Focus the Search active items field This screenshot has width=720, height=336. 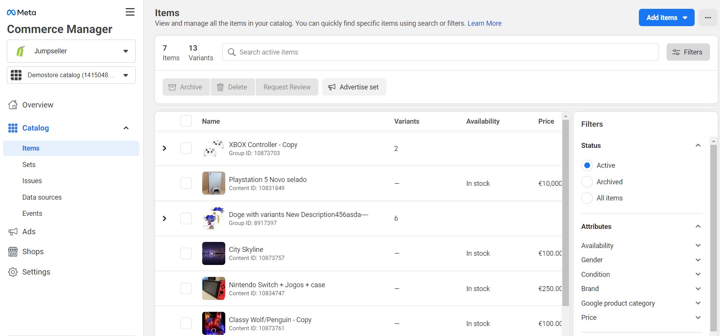point(440,52)
